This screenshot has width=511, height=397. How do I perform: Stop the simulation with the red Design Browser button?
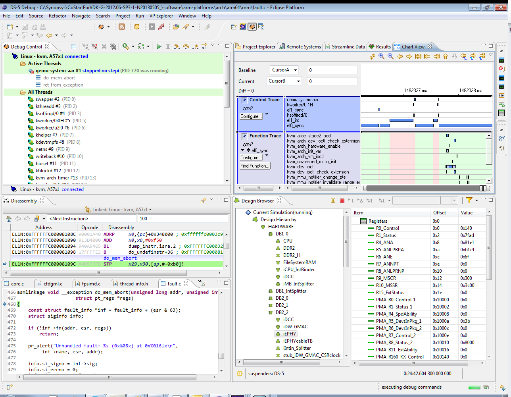pyautogui.click(x=342, y=201)
